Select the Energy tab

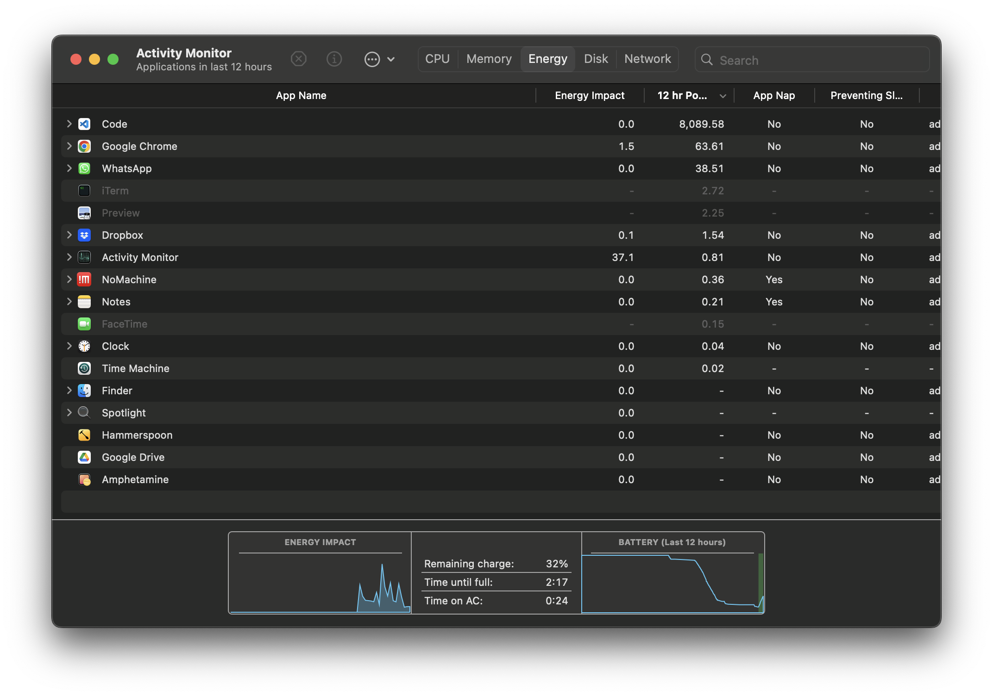(x=548, y=59)
